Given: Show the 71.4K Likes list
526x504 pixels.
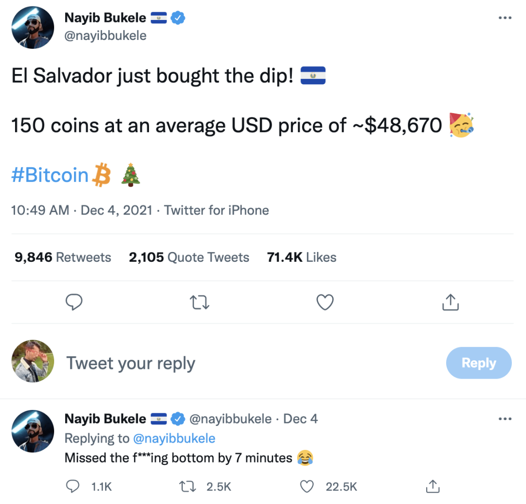Looking at the screenshot, I should [x=301, y=257].
